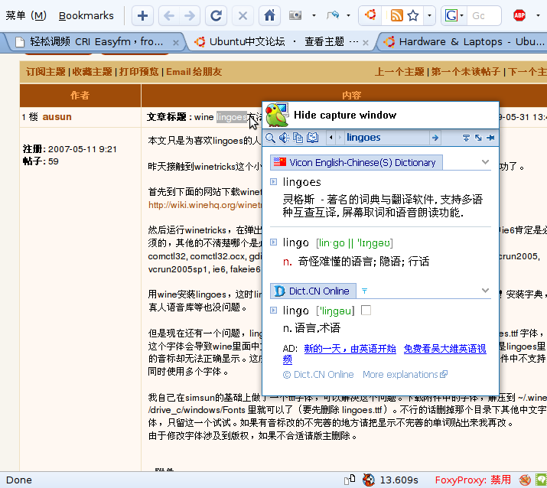This screenshot has height=488, width=547.
Task: Go to next Lingoes lookup (right triangle)
Action: click(340, 138)
